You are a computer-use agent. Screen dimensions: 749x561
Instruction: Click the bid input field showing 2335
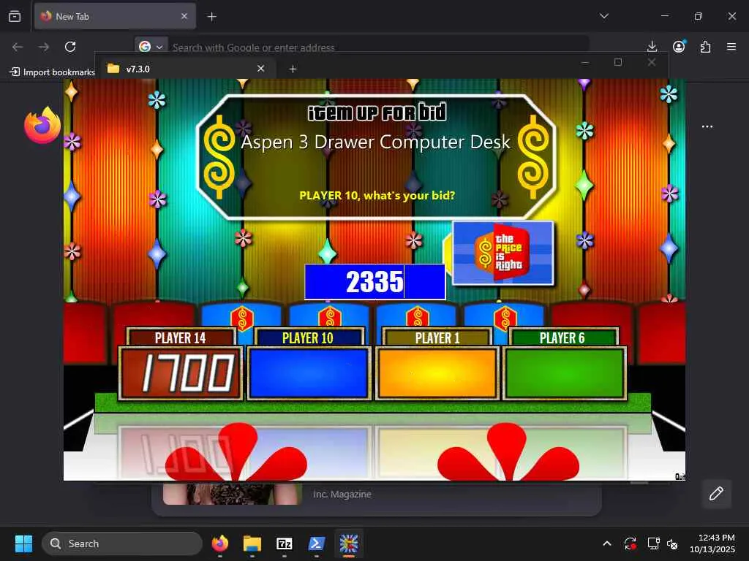point(375,282)
